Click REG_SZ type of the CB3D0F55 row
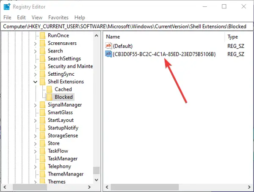Viewport: 254px width, 192px height. point(236,54)
